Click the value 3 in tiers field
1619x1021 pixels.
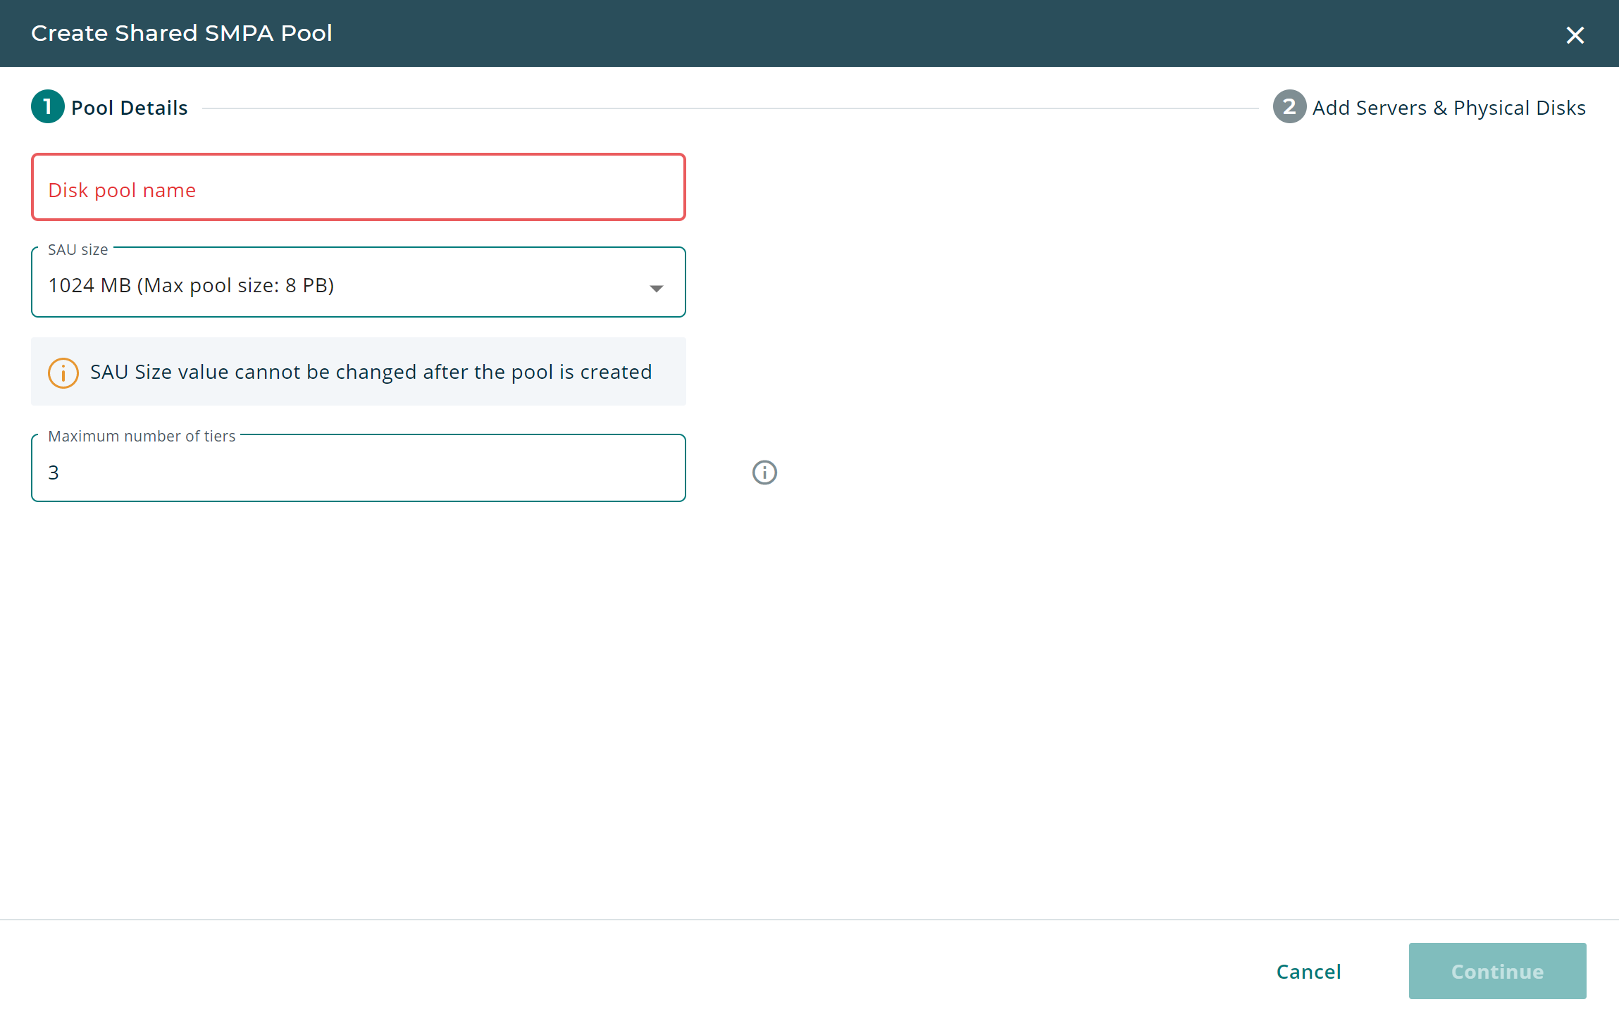click(54, 472)
